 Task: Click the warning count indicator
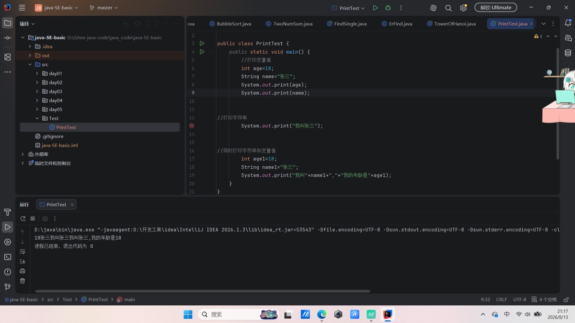[x=538, y=36]
